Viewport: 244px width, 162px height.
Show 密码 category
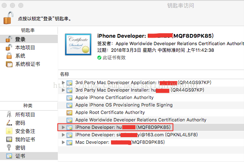coord(20,123)
